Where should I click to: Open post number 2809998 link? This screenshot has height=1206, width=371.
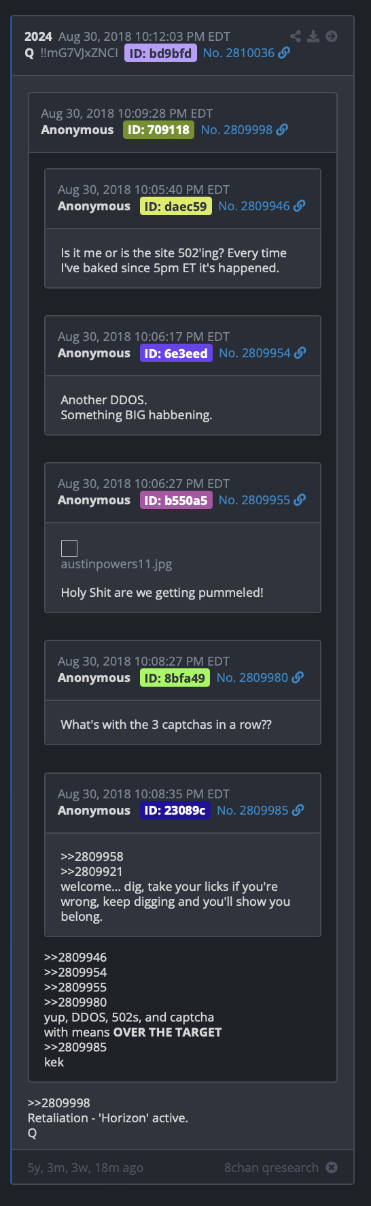[236, 130]
